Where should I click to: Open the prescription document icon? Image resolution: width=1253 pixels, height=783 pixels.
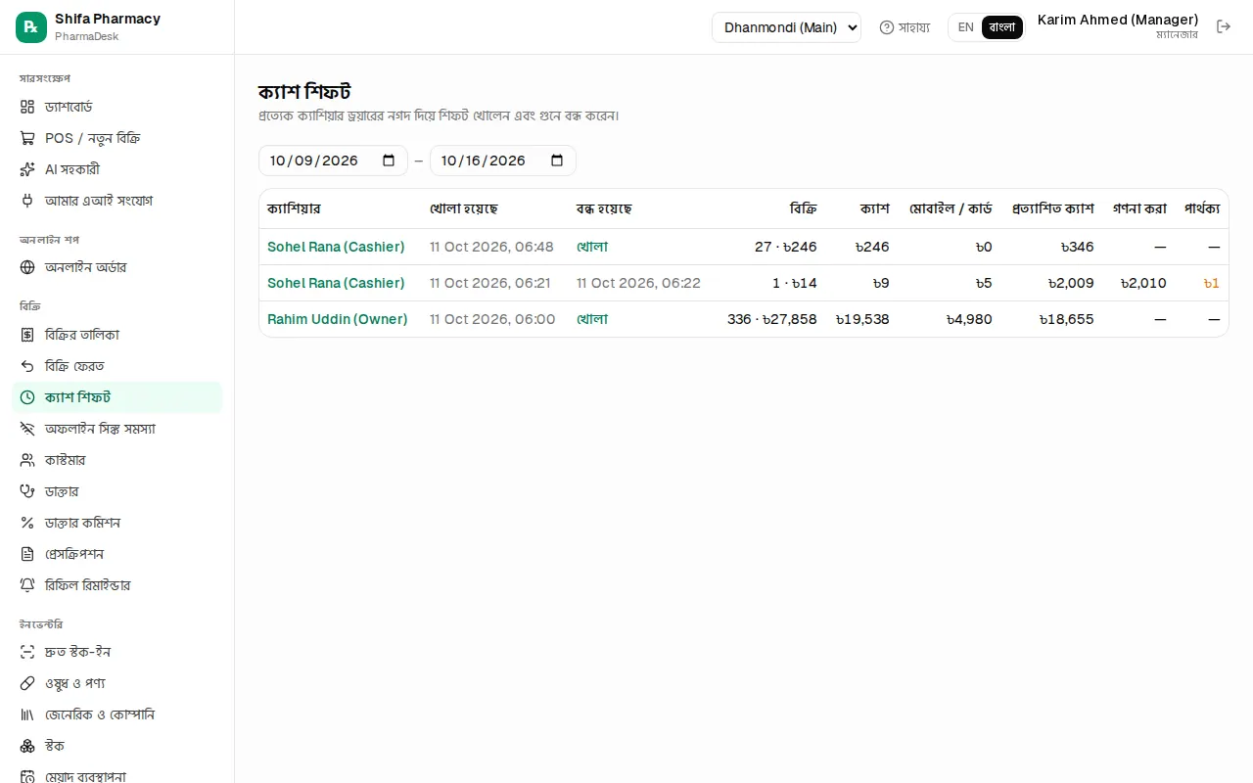point(27,554)
